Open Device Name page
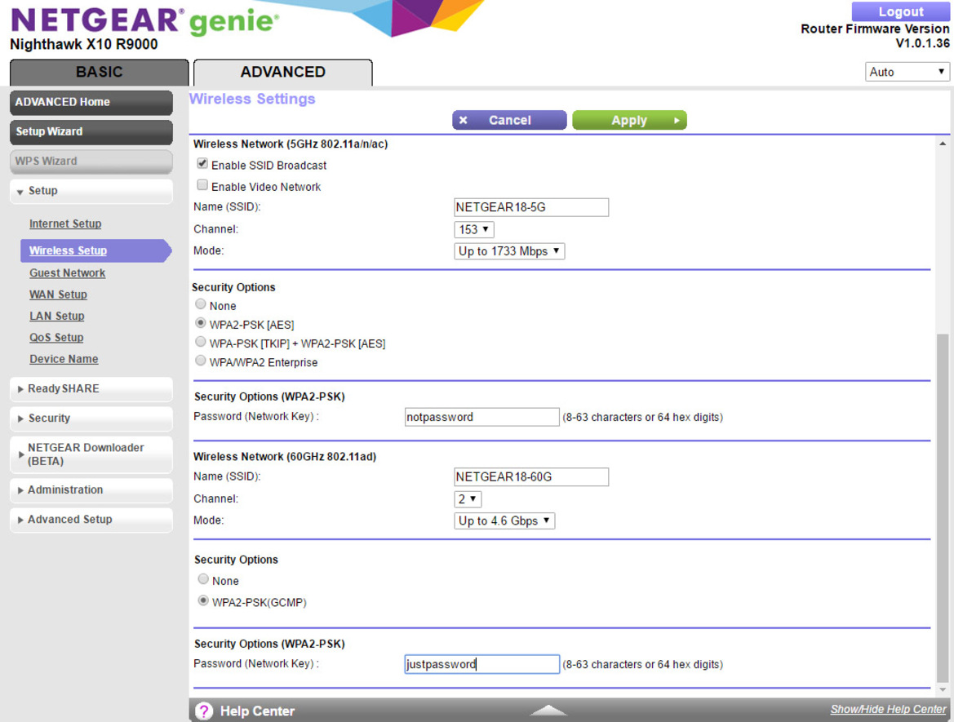 [64, 359]
